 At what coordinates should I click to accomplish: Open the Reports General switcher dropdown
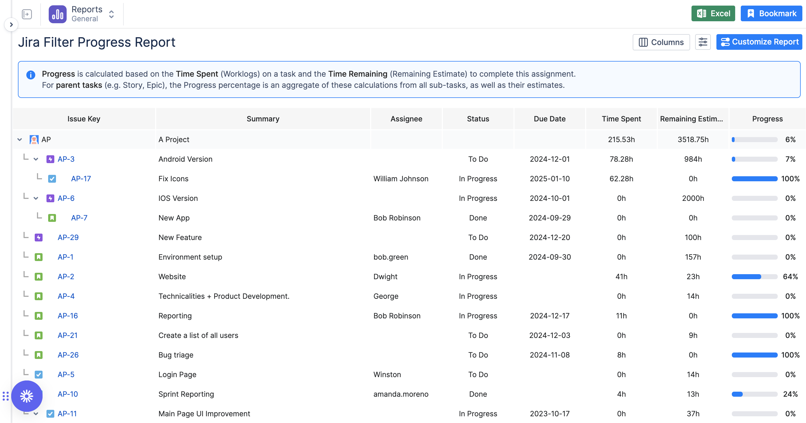[111, 14]
